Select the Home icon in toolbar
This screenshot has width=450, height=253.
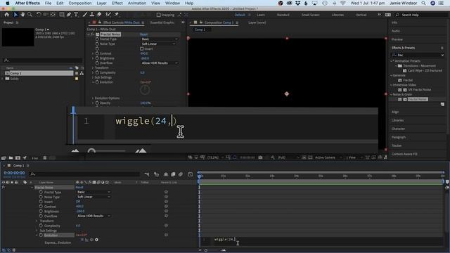click(x=7, y=14)
